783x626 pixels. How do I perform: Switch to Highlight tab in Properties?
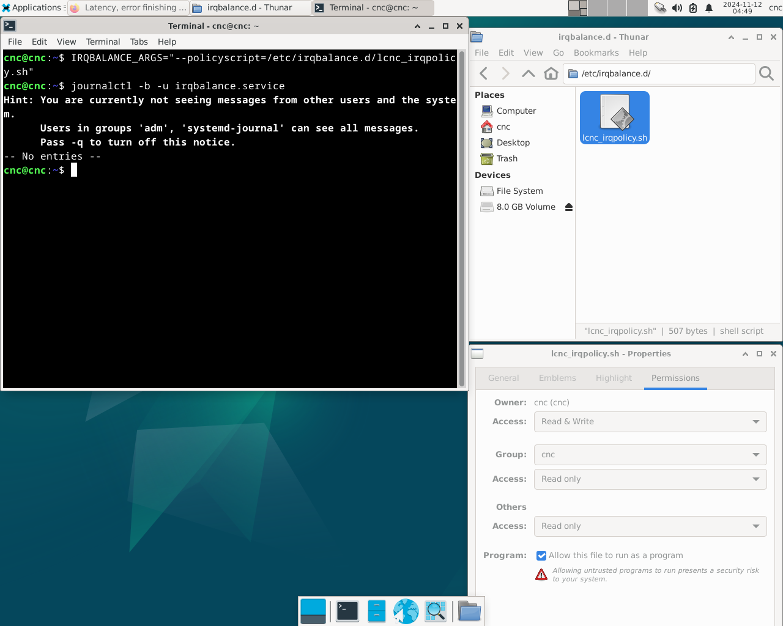point(614,378)
